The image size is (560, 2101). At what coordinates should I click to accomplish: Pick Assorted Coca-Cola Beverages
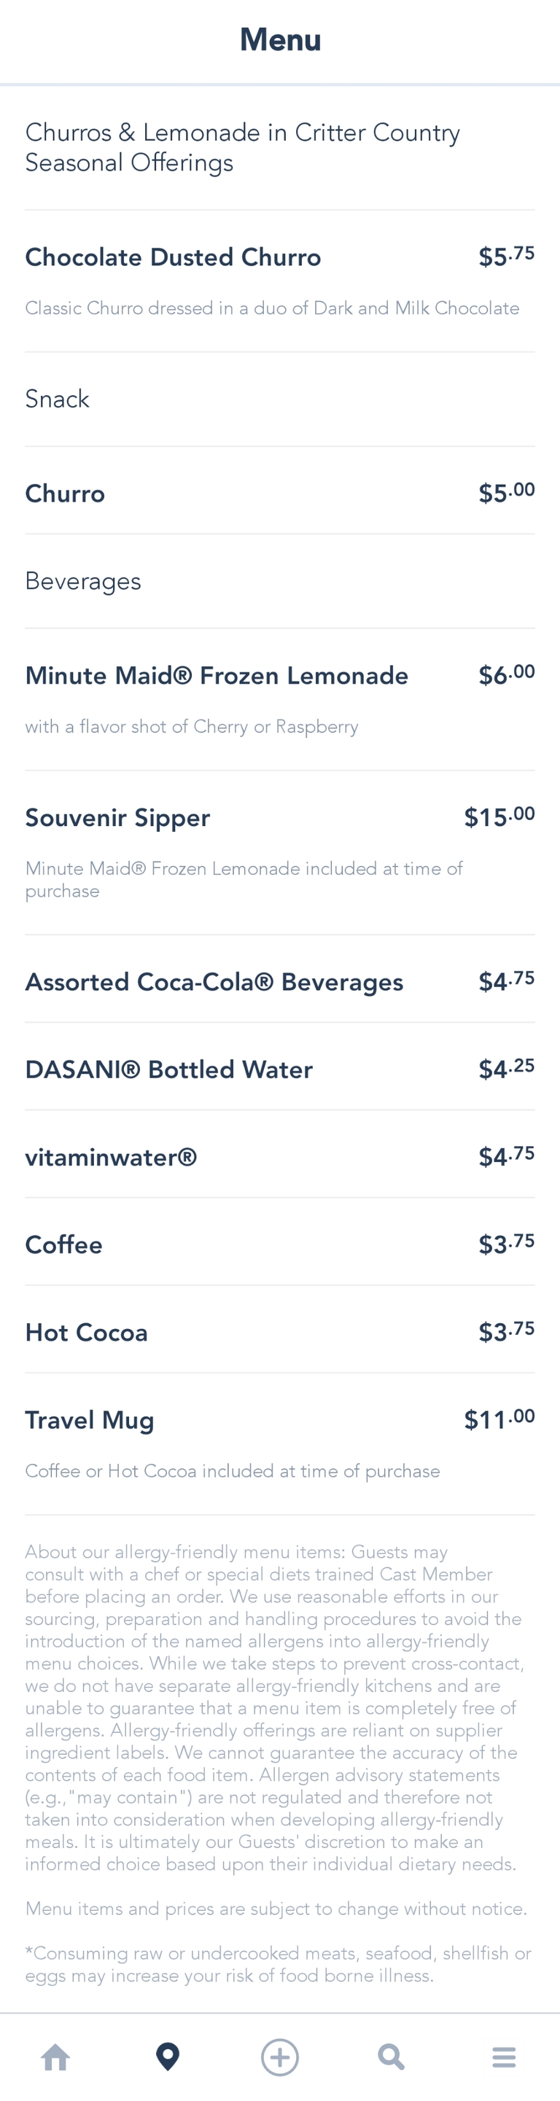[x=214, y=982]
